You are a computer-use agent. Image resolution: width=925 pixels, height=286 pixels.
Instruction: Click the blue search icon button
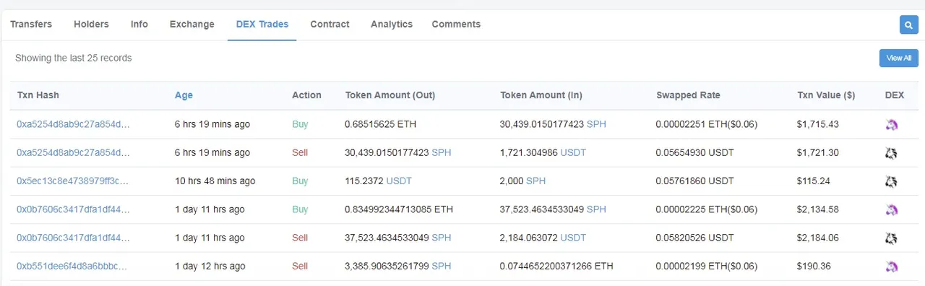click(x=908, y=25)
